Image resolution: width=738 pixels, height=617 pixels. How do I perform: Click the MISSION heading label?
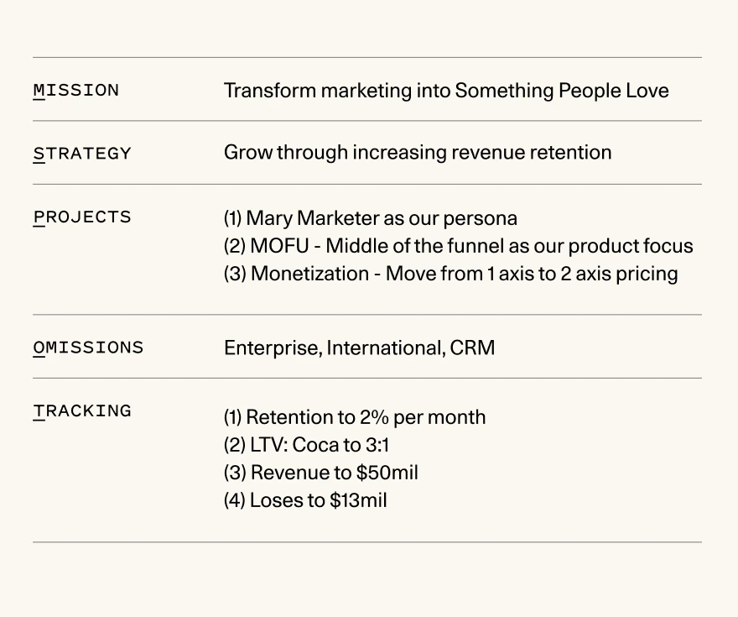tap(75, 91)
